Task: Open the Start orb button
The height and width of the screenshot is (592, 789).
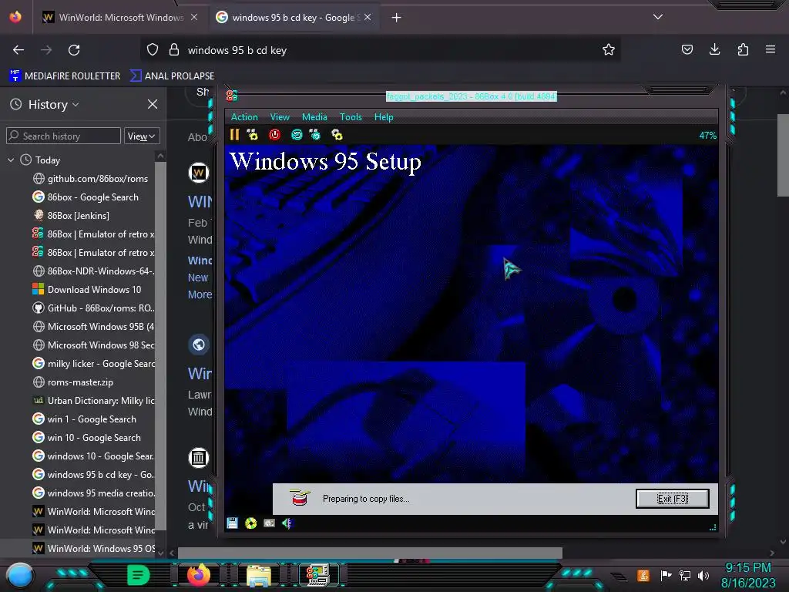Action: 20,576
